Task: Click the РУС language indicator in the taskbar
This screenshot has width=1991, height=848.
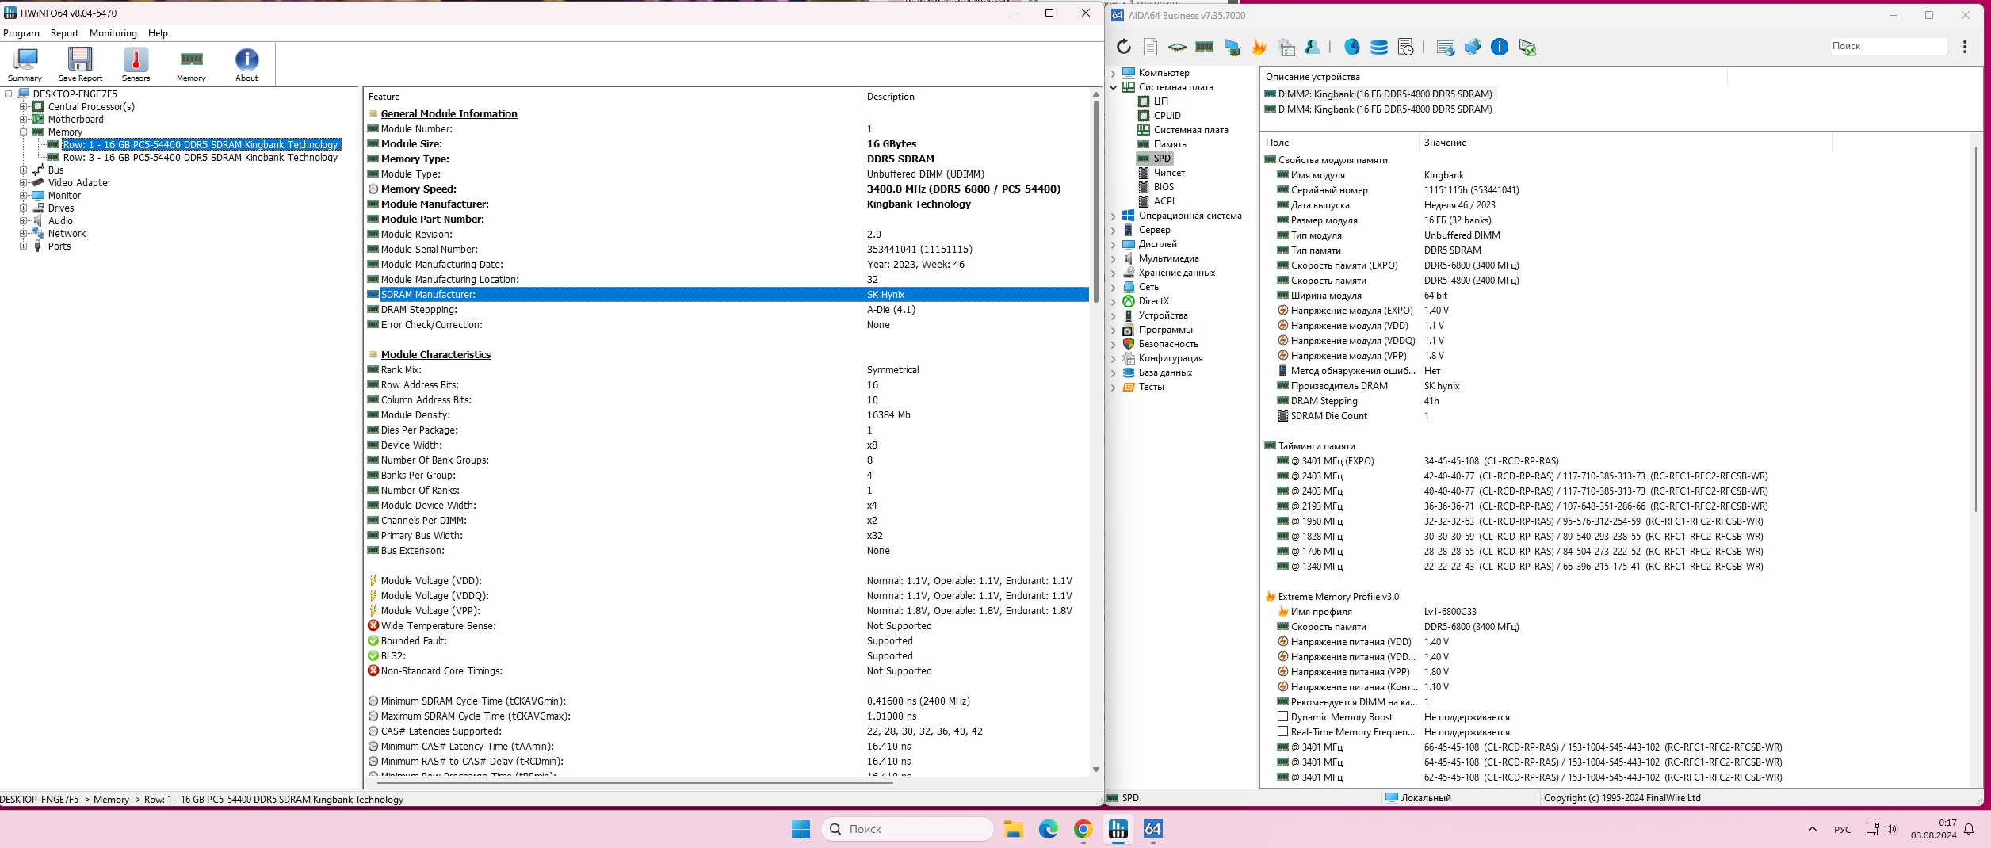Action: 1843,830
